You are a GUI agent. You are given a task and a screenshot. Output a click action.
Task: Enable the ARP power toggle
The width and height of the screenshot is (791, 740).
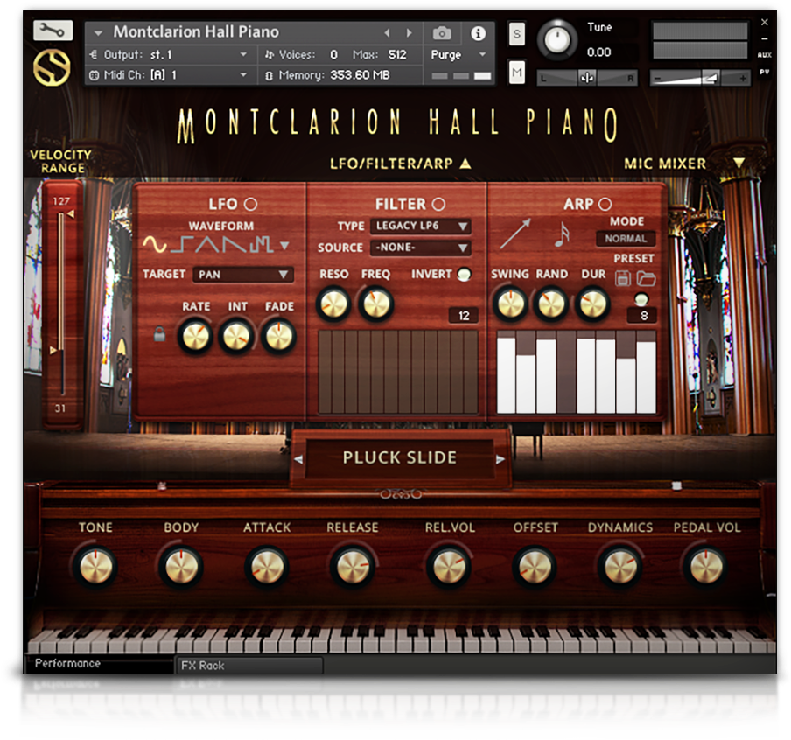[x=605, y=204]
